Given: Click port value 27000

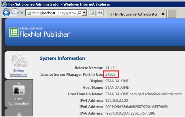Looking at the screenshot, I should tap(110, 74).
